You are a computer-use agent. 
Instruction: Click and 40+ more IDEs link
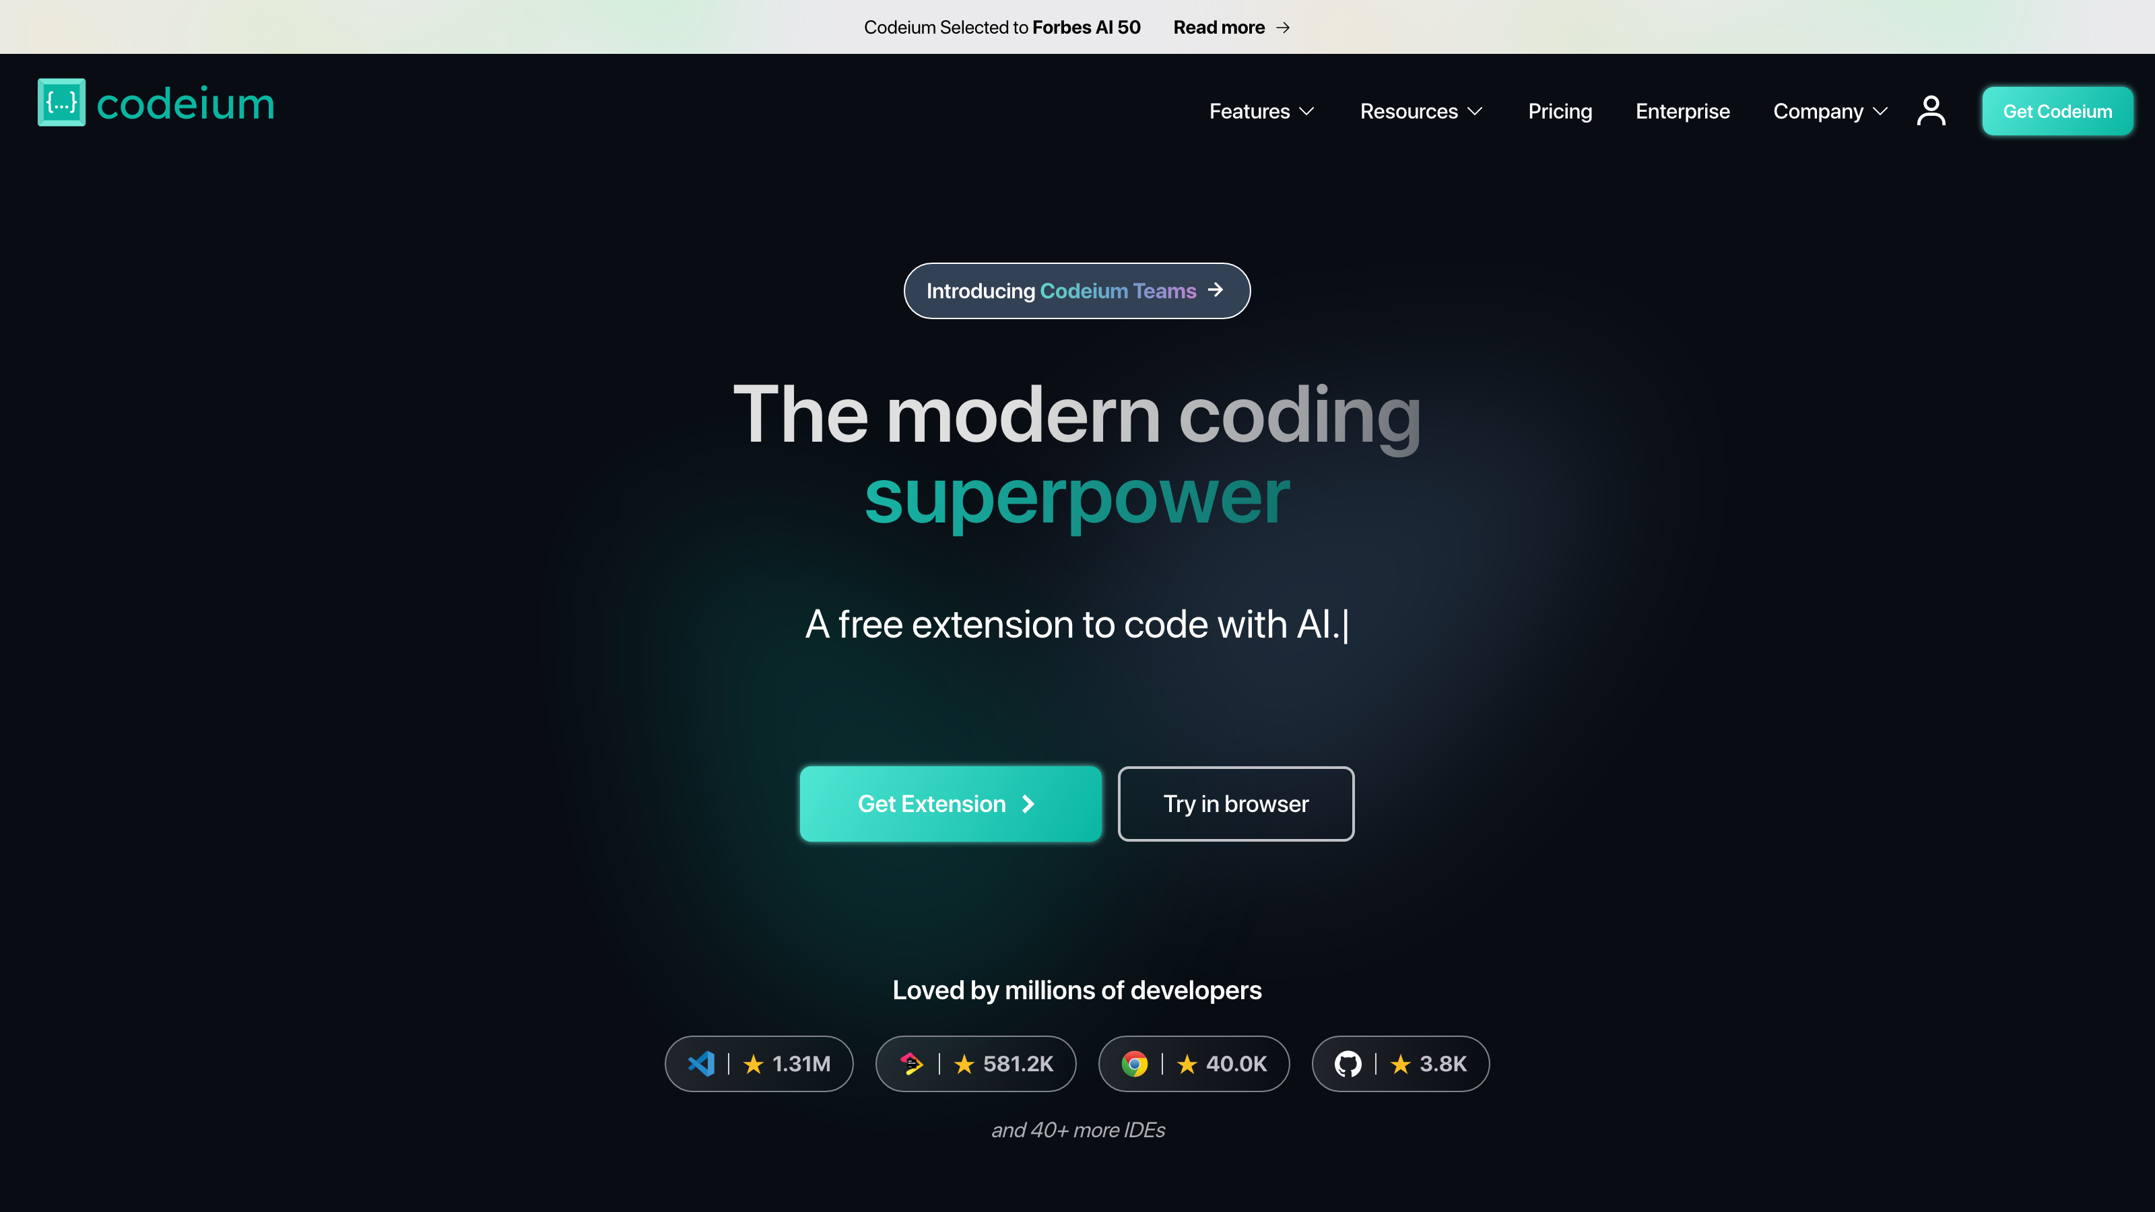(x=1077, y=1131)
